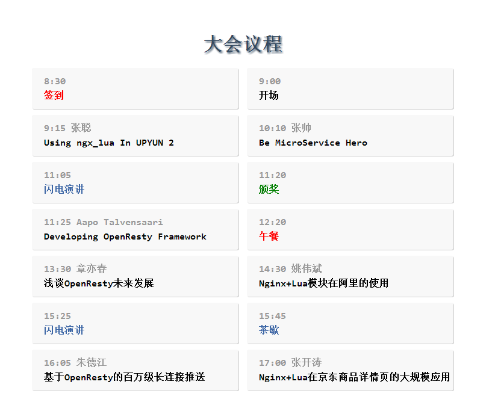This screenshot has width=495, height=408.
Task: Click speaker name 张聪 at 9:15
Action: pyautogui.click(x=81, y=128)
